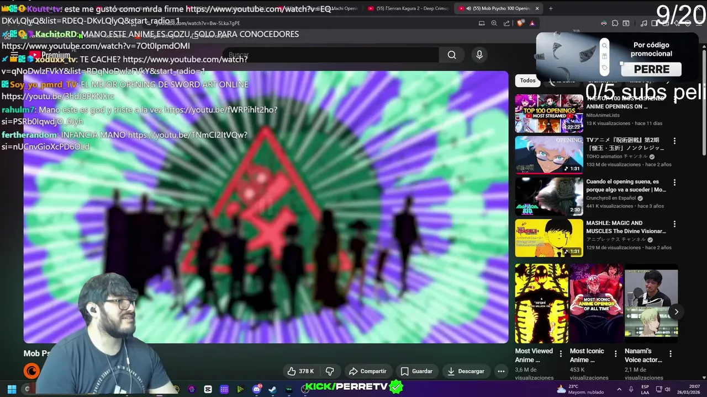Click the weather widget showing 23°C

[580, 389]
